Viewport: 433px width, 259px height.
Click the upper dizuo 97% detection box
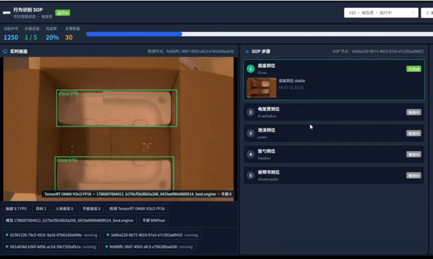[x=116, y=108]
